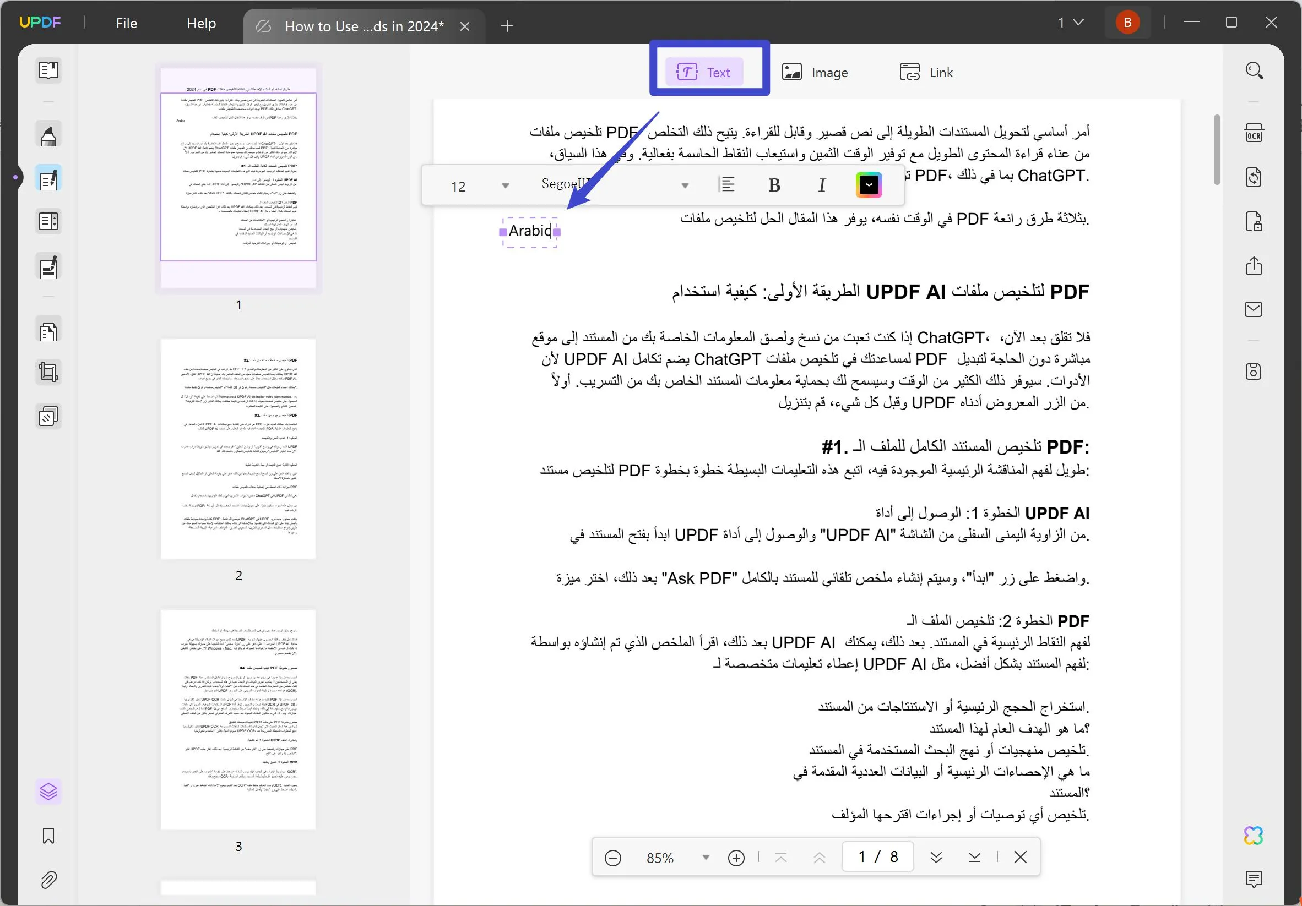
Task: Click the #1. PDF section heading
Action: pos(956,446)
